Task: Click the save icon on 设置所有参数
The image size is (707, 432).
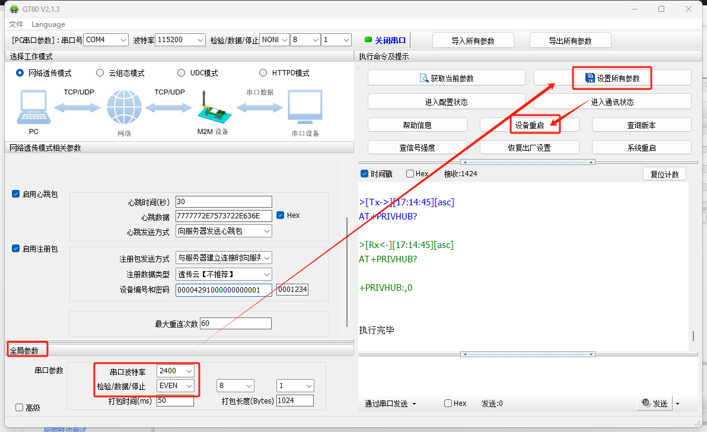Action: pyautogui.click(x=590, y=78)
